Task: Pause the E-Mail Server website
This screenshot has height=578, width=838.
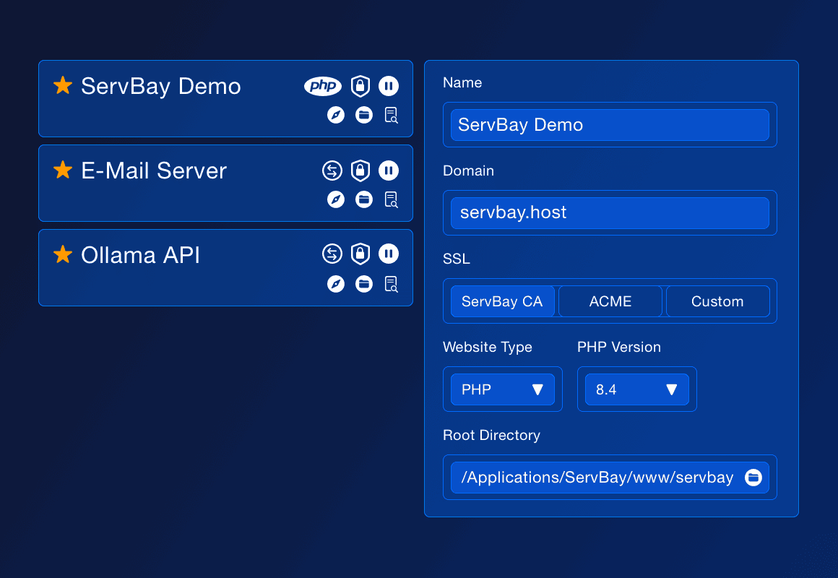Action: coord(389,171)
